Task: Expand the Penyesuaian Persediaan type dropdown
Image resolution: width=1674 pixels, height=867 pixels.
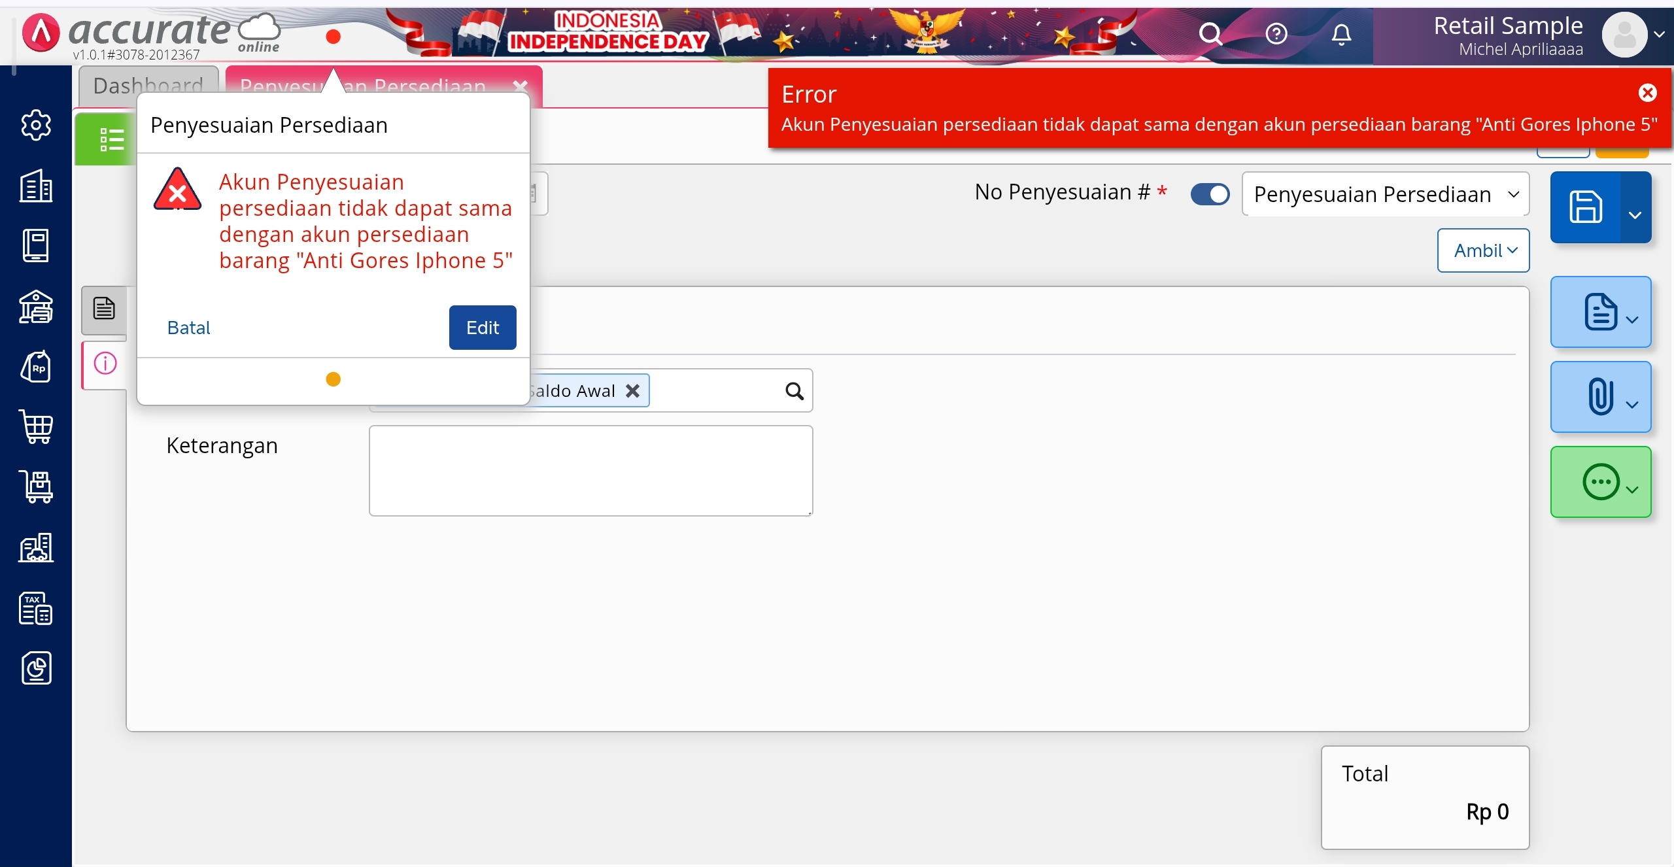Action: [x=1385, y=194]
